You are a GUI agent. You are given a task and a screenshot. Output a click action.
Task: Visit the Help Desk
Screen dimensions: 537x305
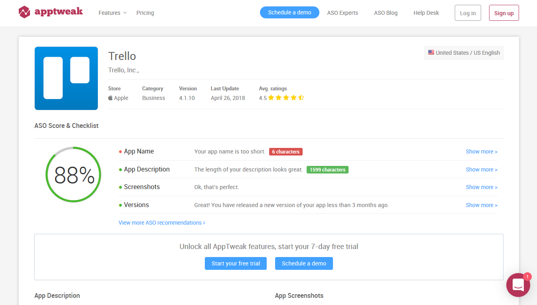(426, 12)
